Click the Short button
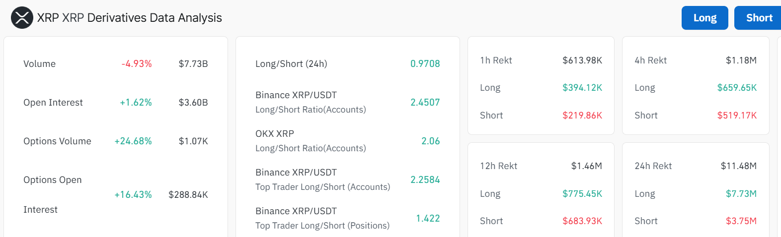The height and width of the screenshot is (237, 781). coord(759,18)
